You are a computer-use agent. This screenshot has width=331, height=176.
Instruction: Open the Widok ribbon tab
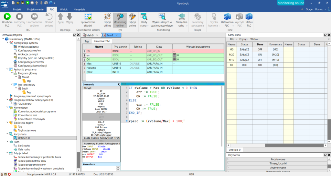pos(64,9)
